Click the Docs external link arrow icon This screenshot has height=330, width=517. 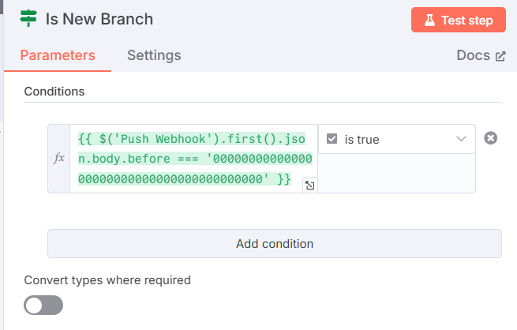[x=500, y=56]
